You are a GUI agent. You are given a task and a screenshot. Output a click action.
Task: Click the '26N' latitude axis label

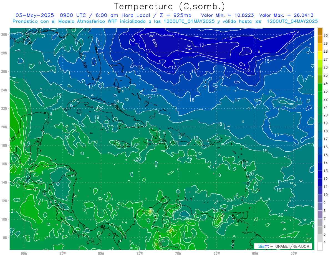(4, 72)
